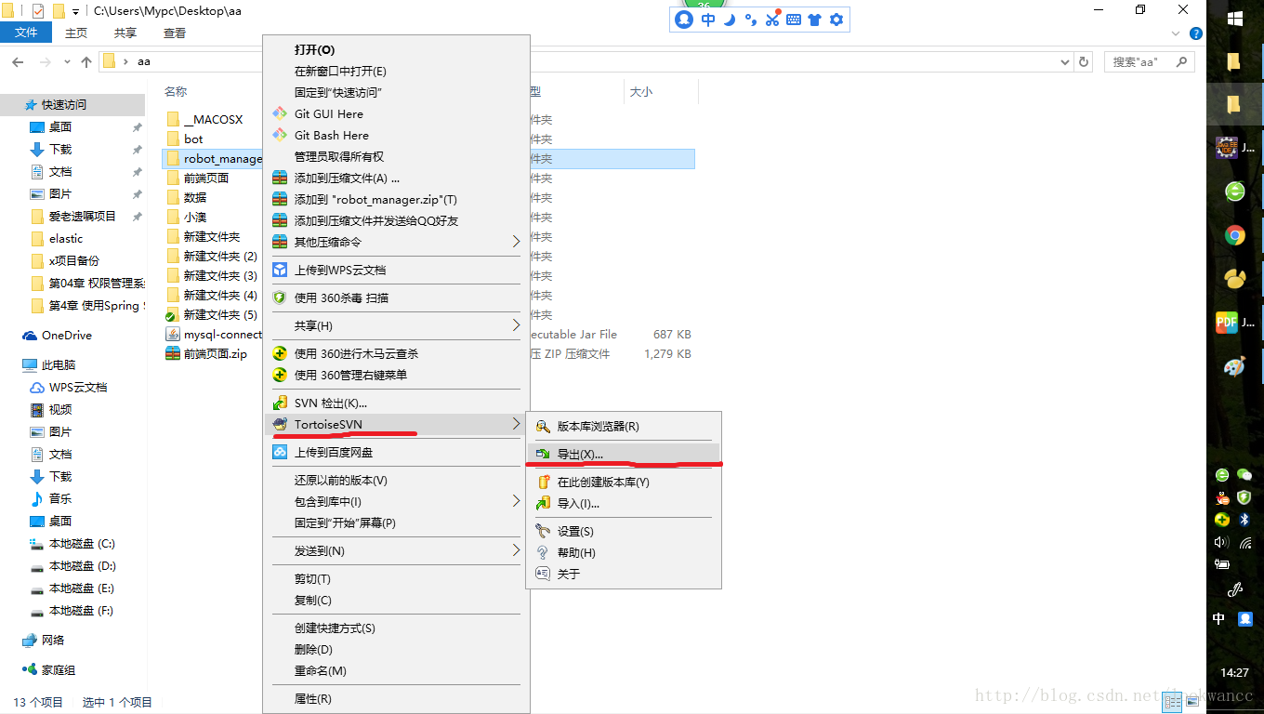Click the input method gear settings icon
The image size is (1264, 714).
click(836, 20)
